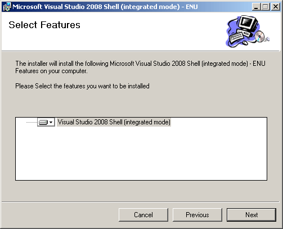This screenshot has height=229, width=283.
Task: Click the CD disc in header graphic
Action: [x=260, y=37]
